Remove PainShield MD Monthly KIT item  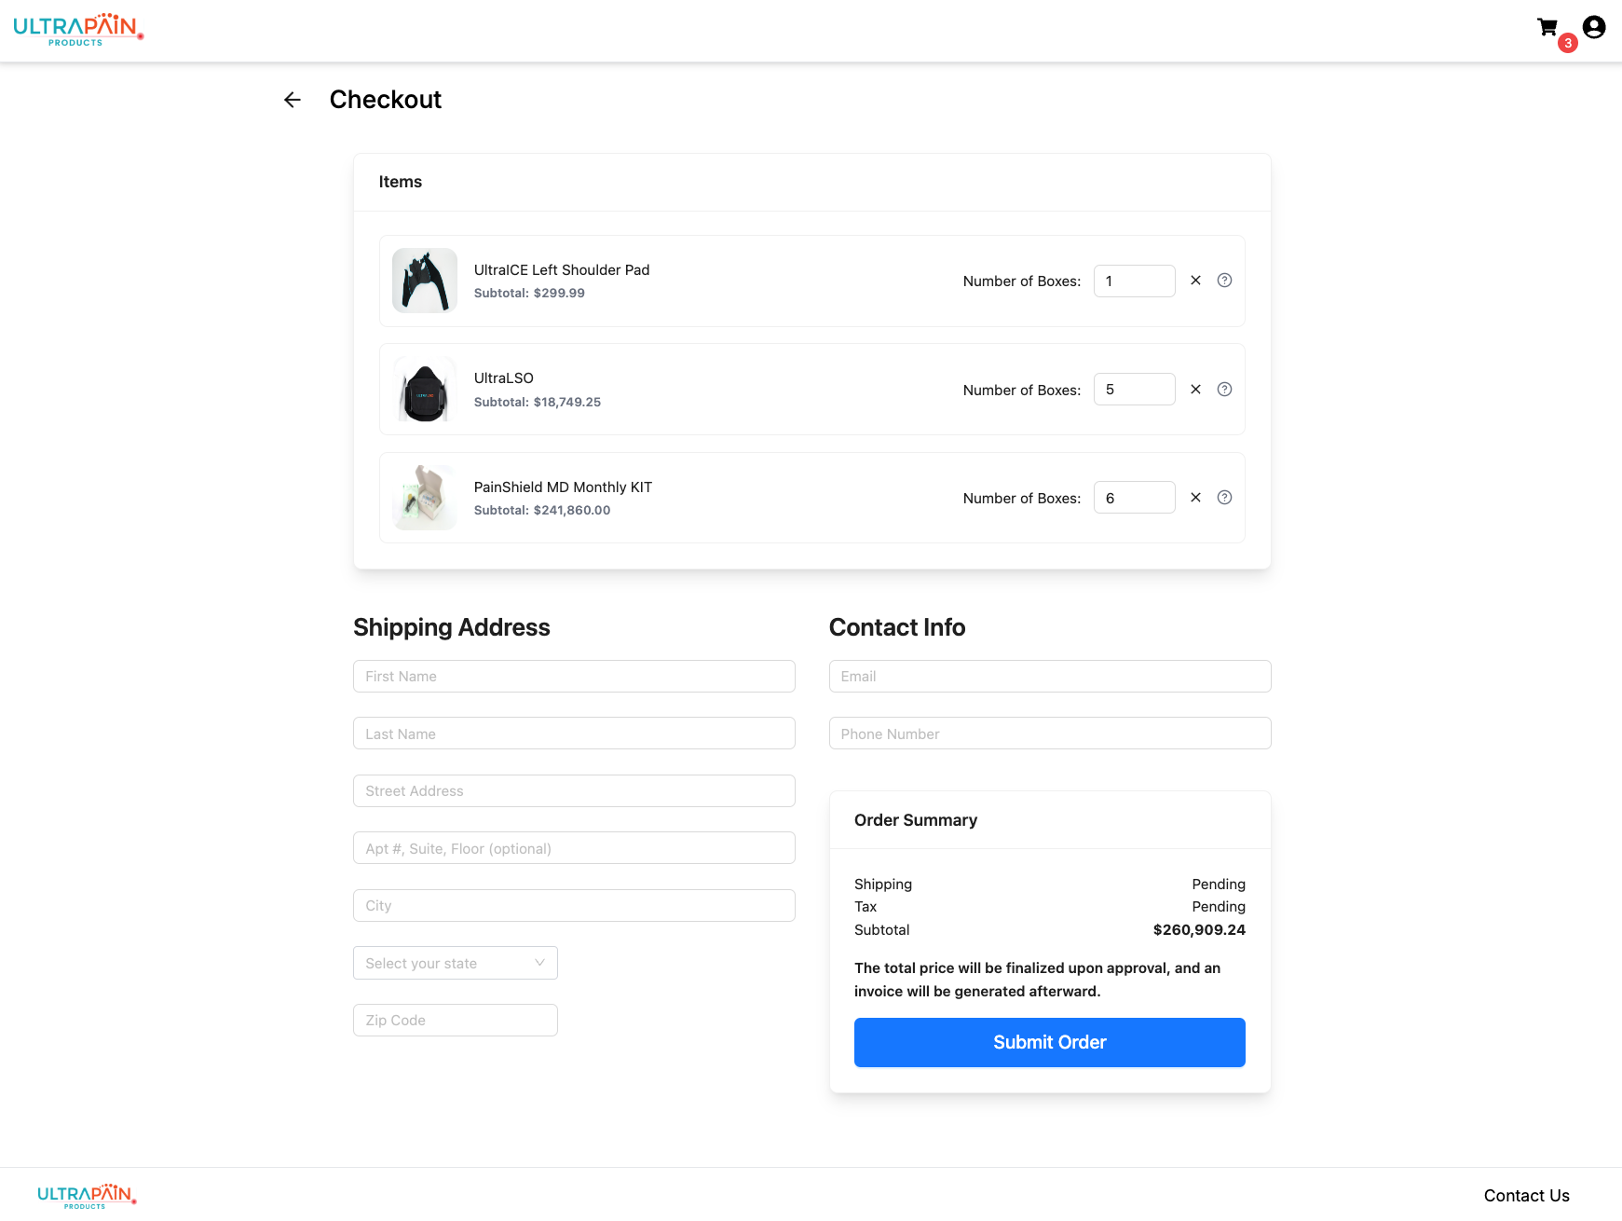[1195, 498]
